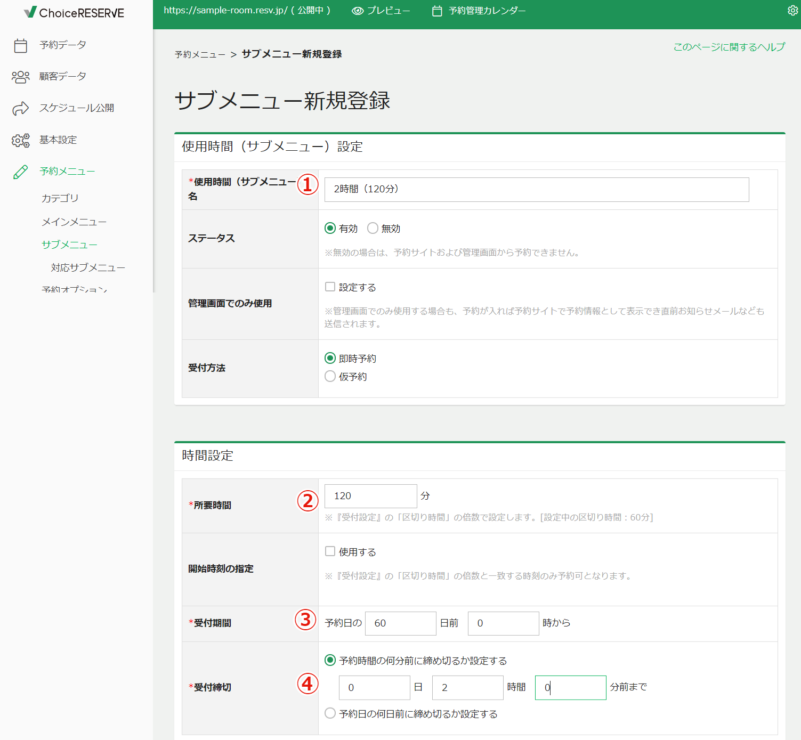
Task: Click the ステータス row label
Action: [211, 238]
